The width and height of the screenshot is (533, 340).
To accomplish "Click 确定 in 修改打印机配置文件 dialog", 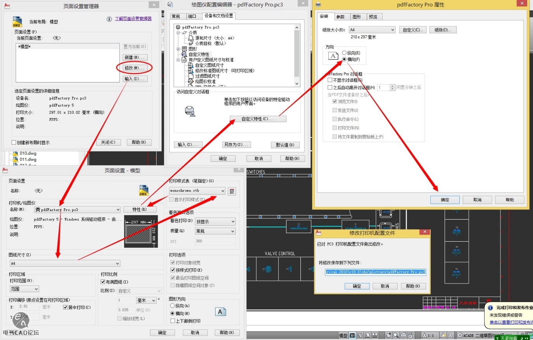I will 357,286.
